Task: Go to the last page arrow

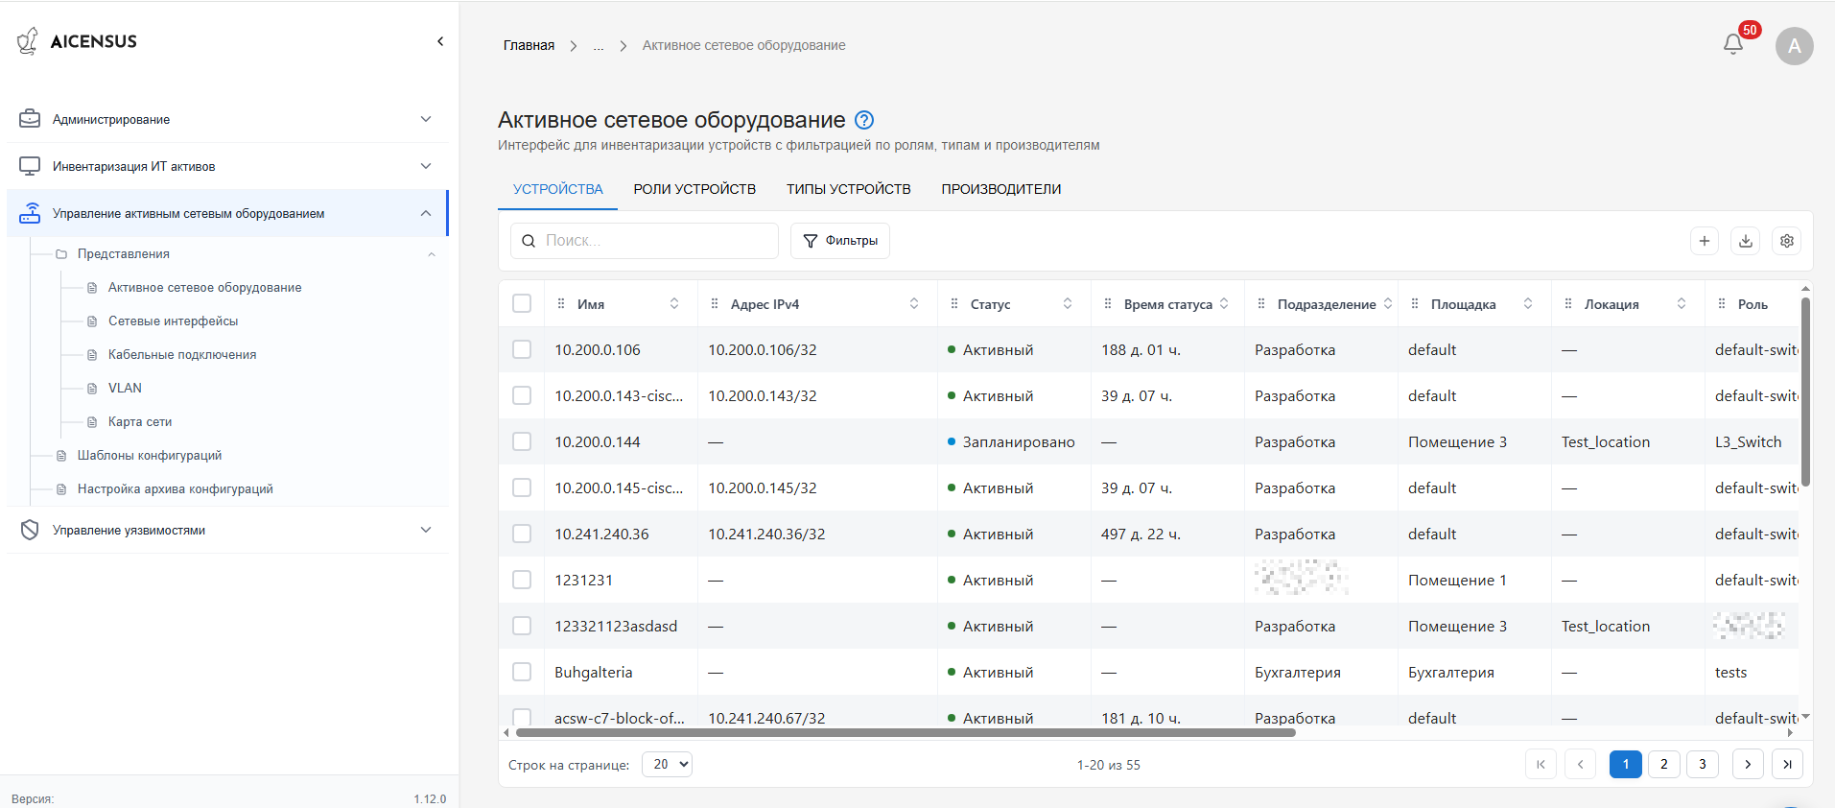Action: click(x=1787, y=764)
